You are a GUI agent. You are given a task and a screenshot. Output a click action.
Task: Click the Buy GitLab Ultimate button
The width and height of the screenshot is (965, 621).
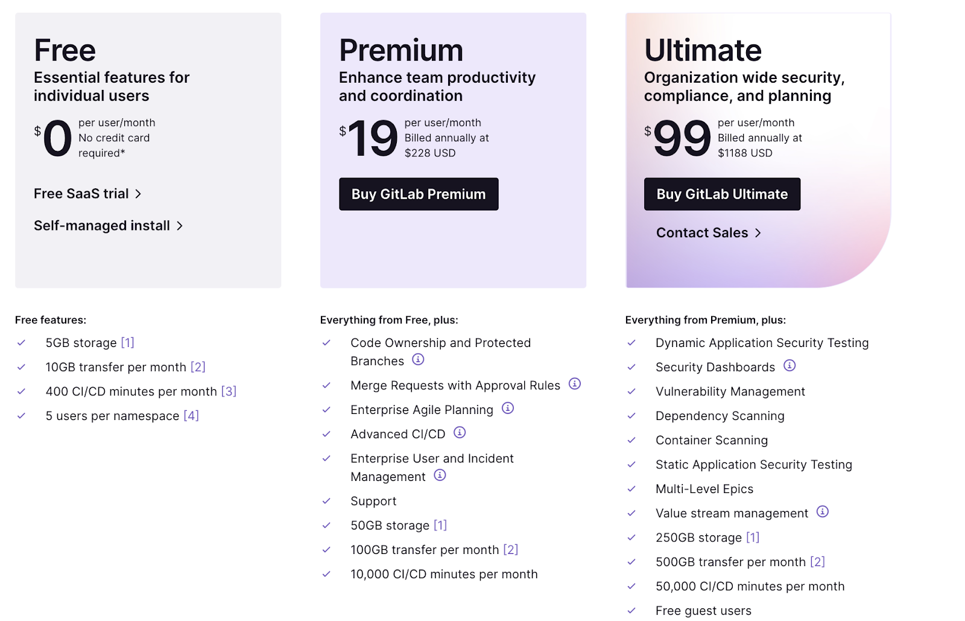point(722,194)
